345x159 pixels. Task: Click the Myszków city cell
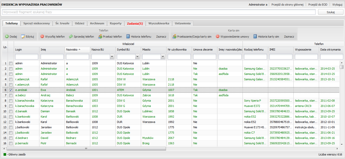[154, 138]
